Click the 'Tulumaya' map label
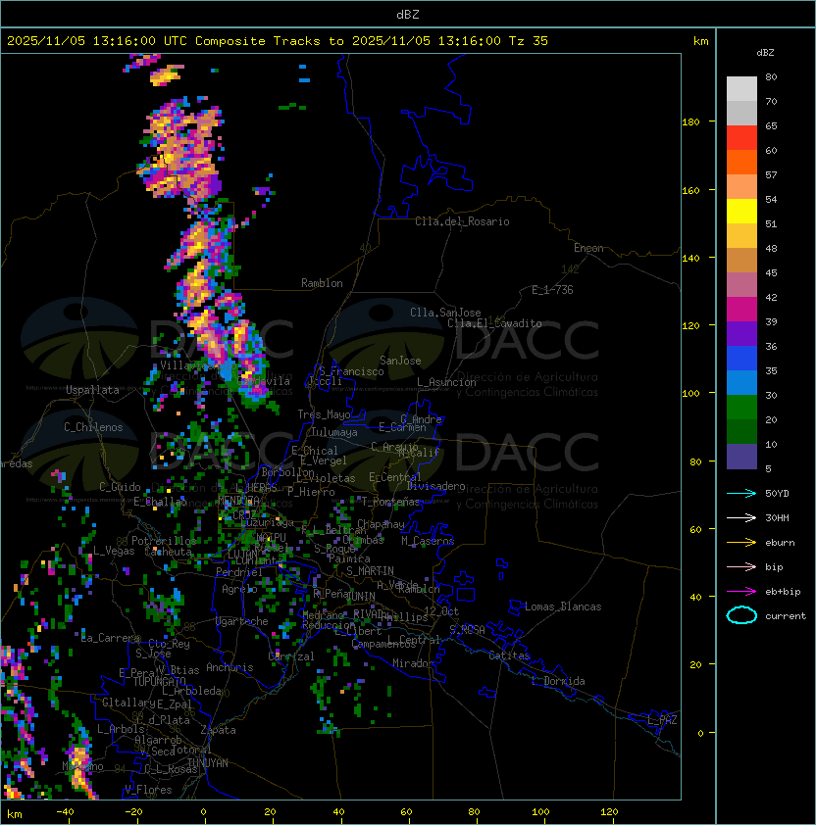Viewport: 816px width, 825px height. [x=334, y=432]
